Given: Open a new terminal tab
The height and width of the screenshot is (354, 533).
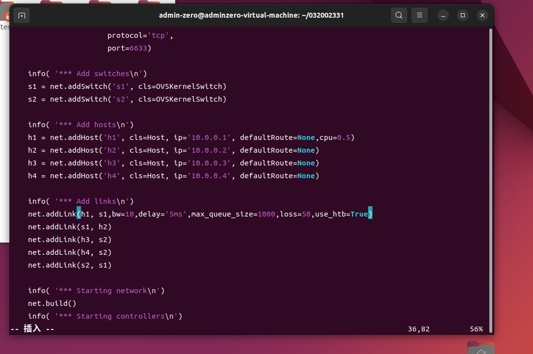Looking at the screenshot, I should click(22, 15).
